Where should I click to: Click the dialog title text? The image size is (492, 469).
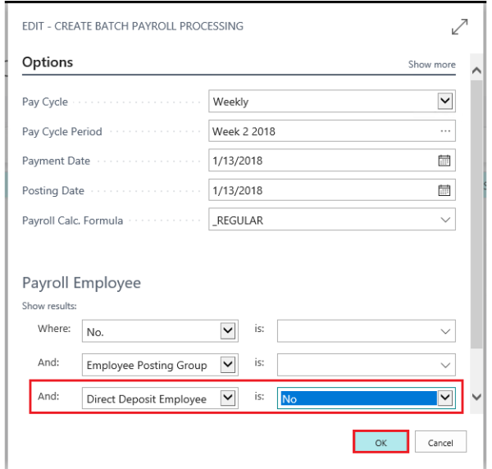[133, 26]
